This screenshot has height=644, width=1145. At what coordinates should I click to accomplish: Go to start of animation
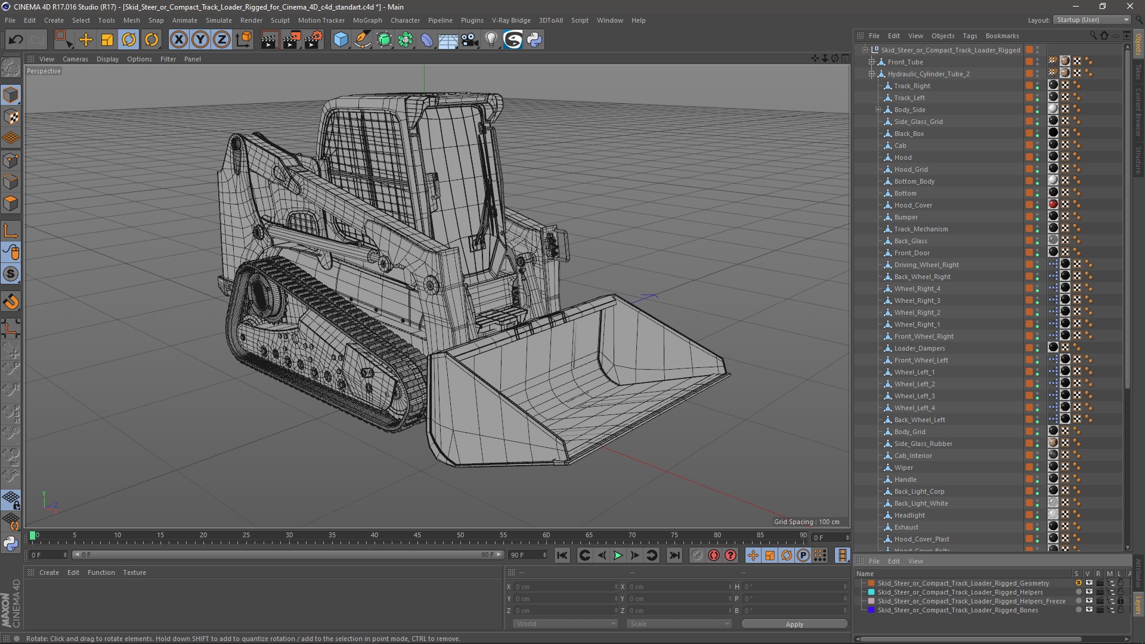click(562, 555)
